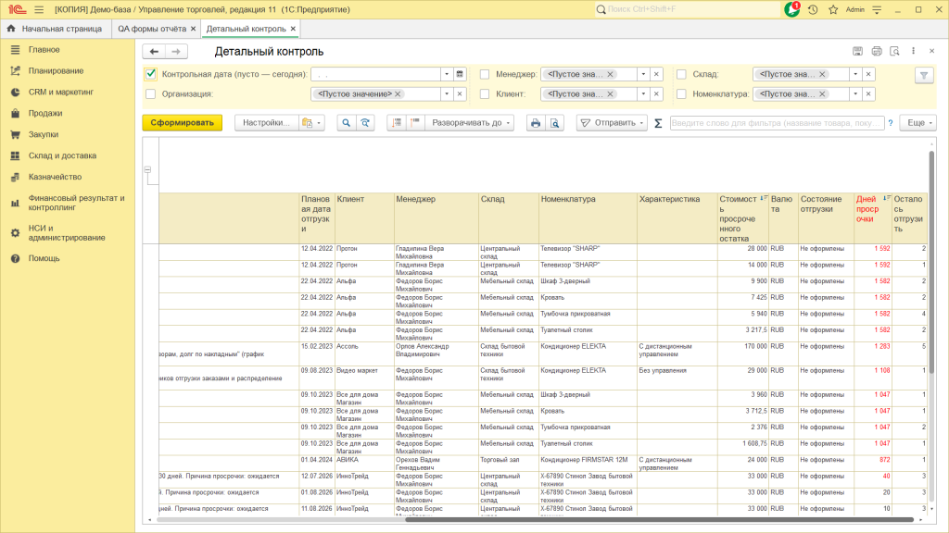Click the question mark help icon
Image resolution: width=949 pixels, height=533 pixels.
point(891,123)
